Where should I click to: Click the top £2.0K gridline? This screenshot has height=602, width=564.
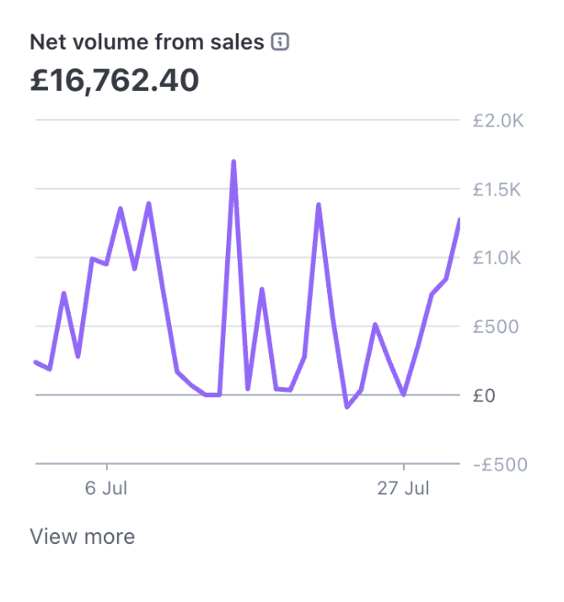[244, 120]
